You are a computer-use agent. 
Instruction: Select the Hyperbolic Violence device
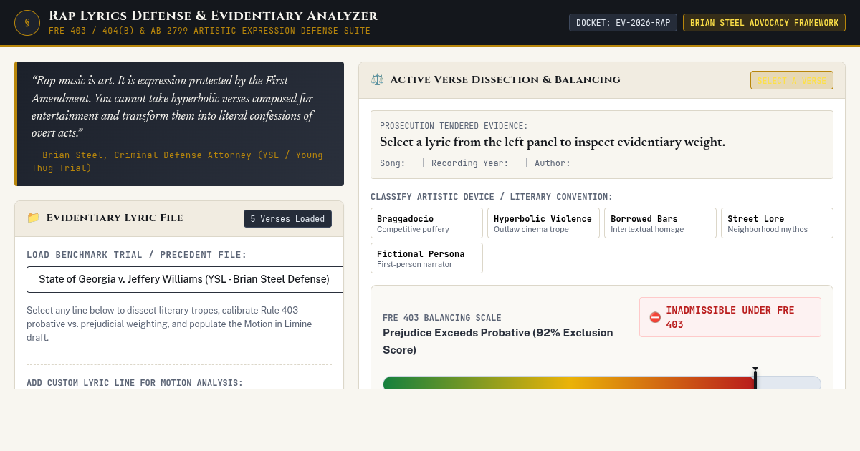coord(543,223)
